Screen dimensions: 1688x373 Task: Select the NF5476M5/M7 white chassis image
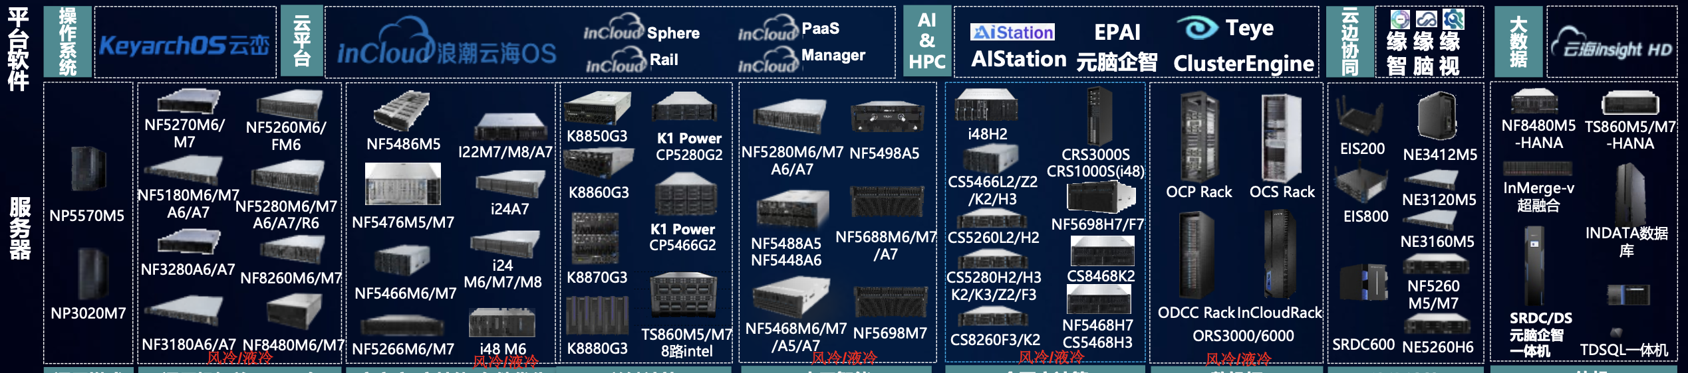(x=403, y=184)
